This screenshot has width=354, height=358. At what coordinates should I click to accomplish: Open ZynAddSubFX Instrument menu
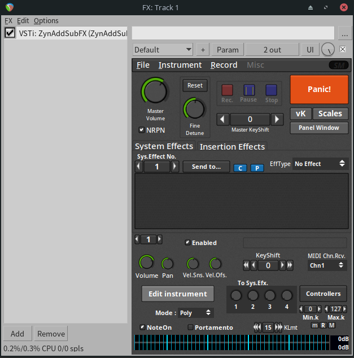coord(180,65)
